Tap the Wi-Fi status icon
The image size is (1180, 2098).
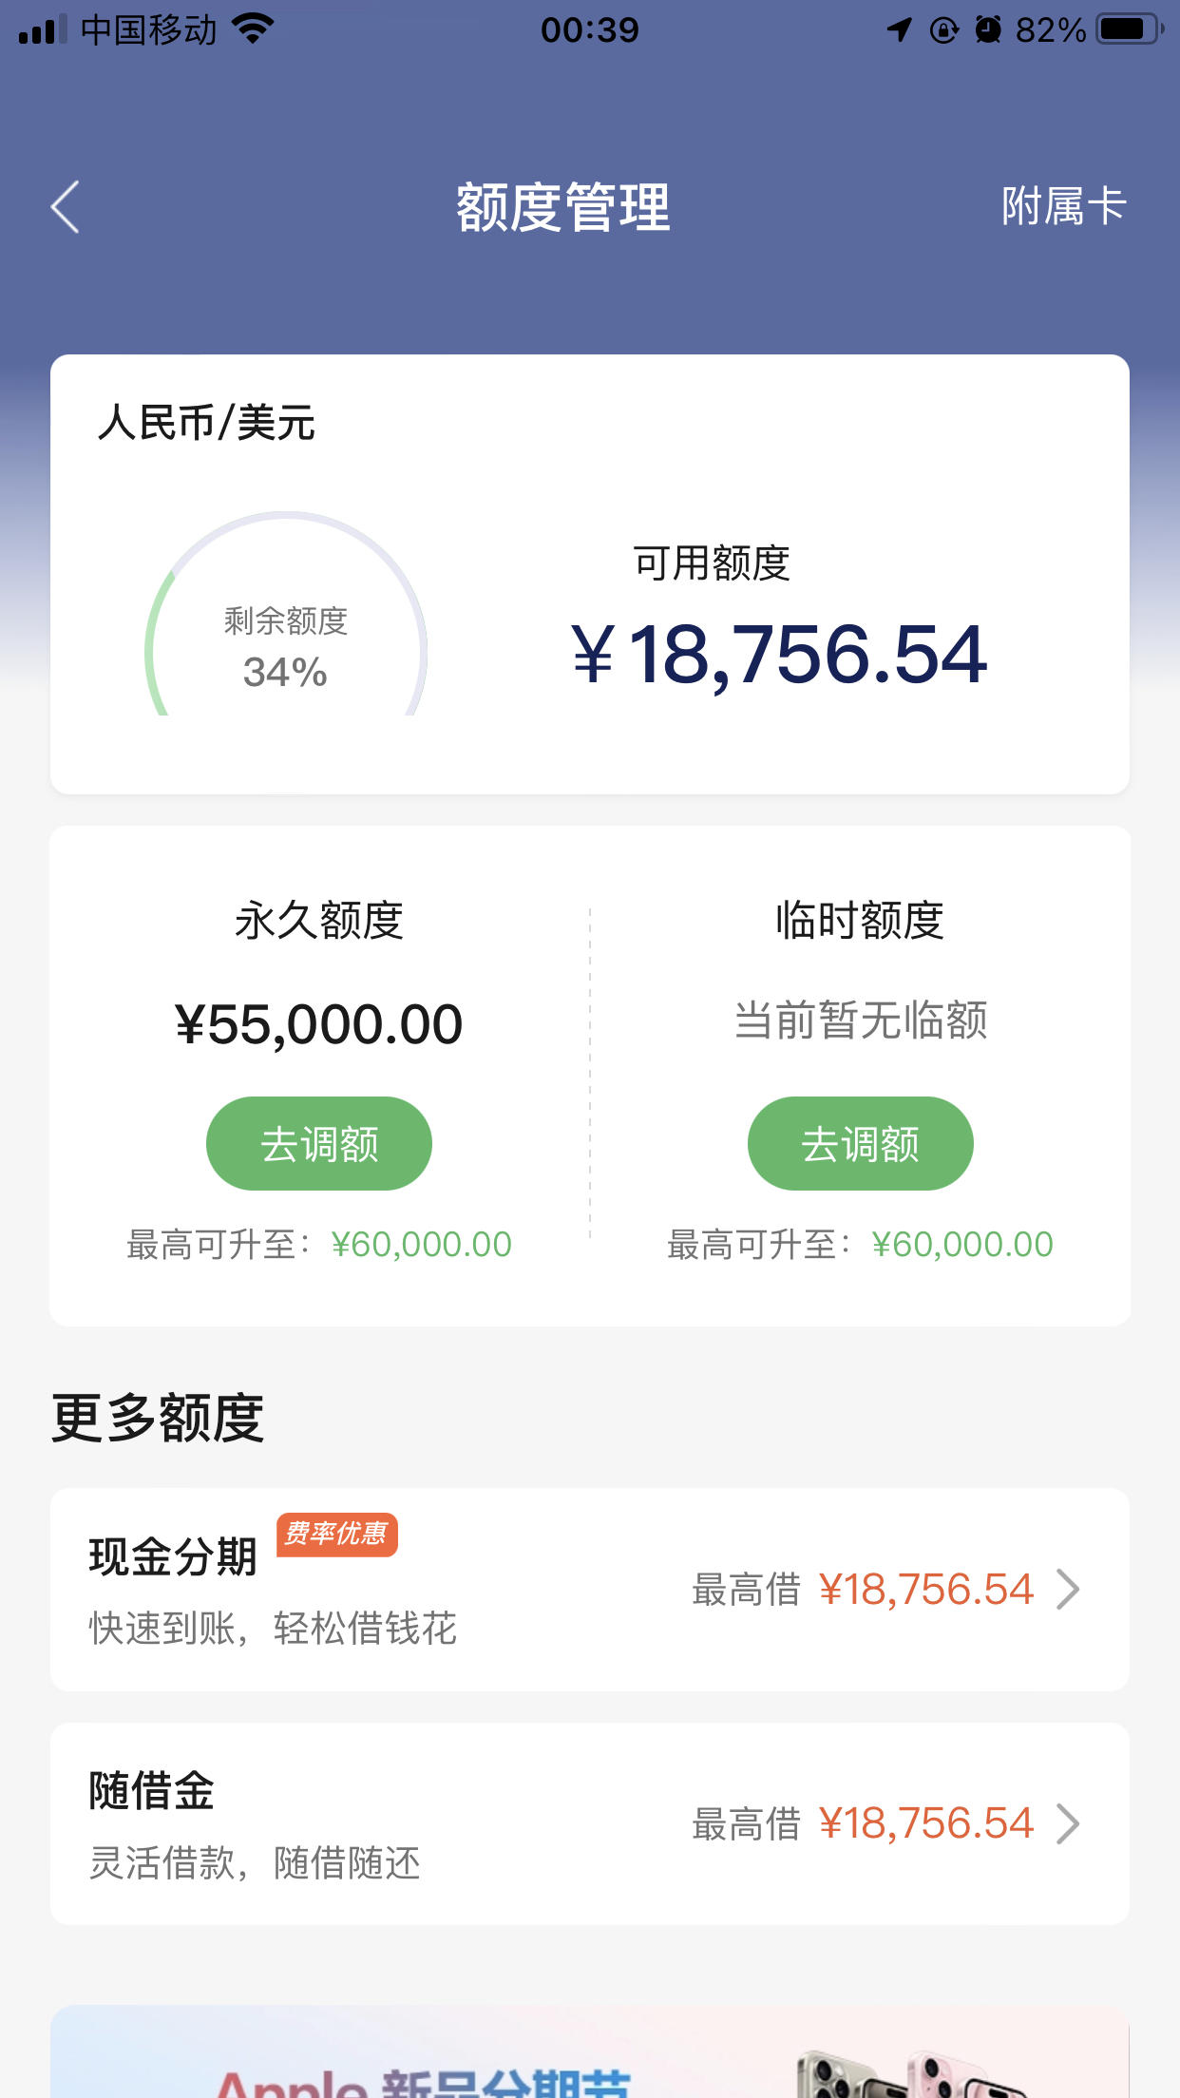click(254, 29)
